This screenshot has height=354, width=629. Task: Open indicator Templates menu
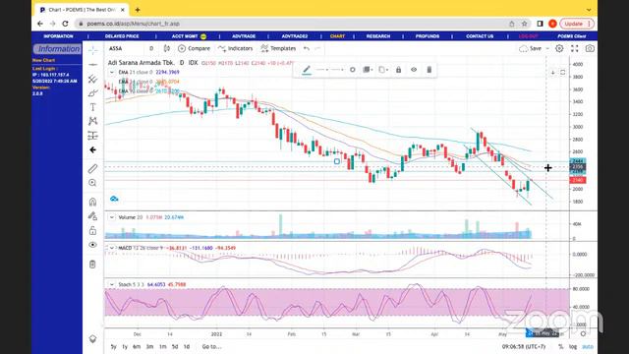click(278, 48)
